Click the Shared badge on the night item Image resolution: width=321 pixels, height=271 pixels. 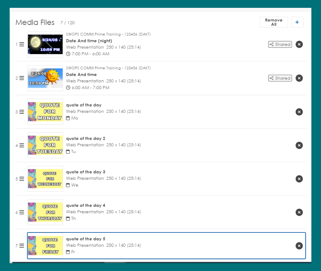coord(280,45)
